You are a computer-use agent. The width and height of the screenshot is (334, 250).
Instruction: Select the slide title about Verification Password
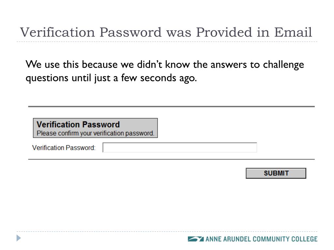click(166, 32)
